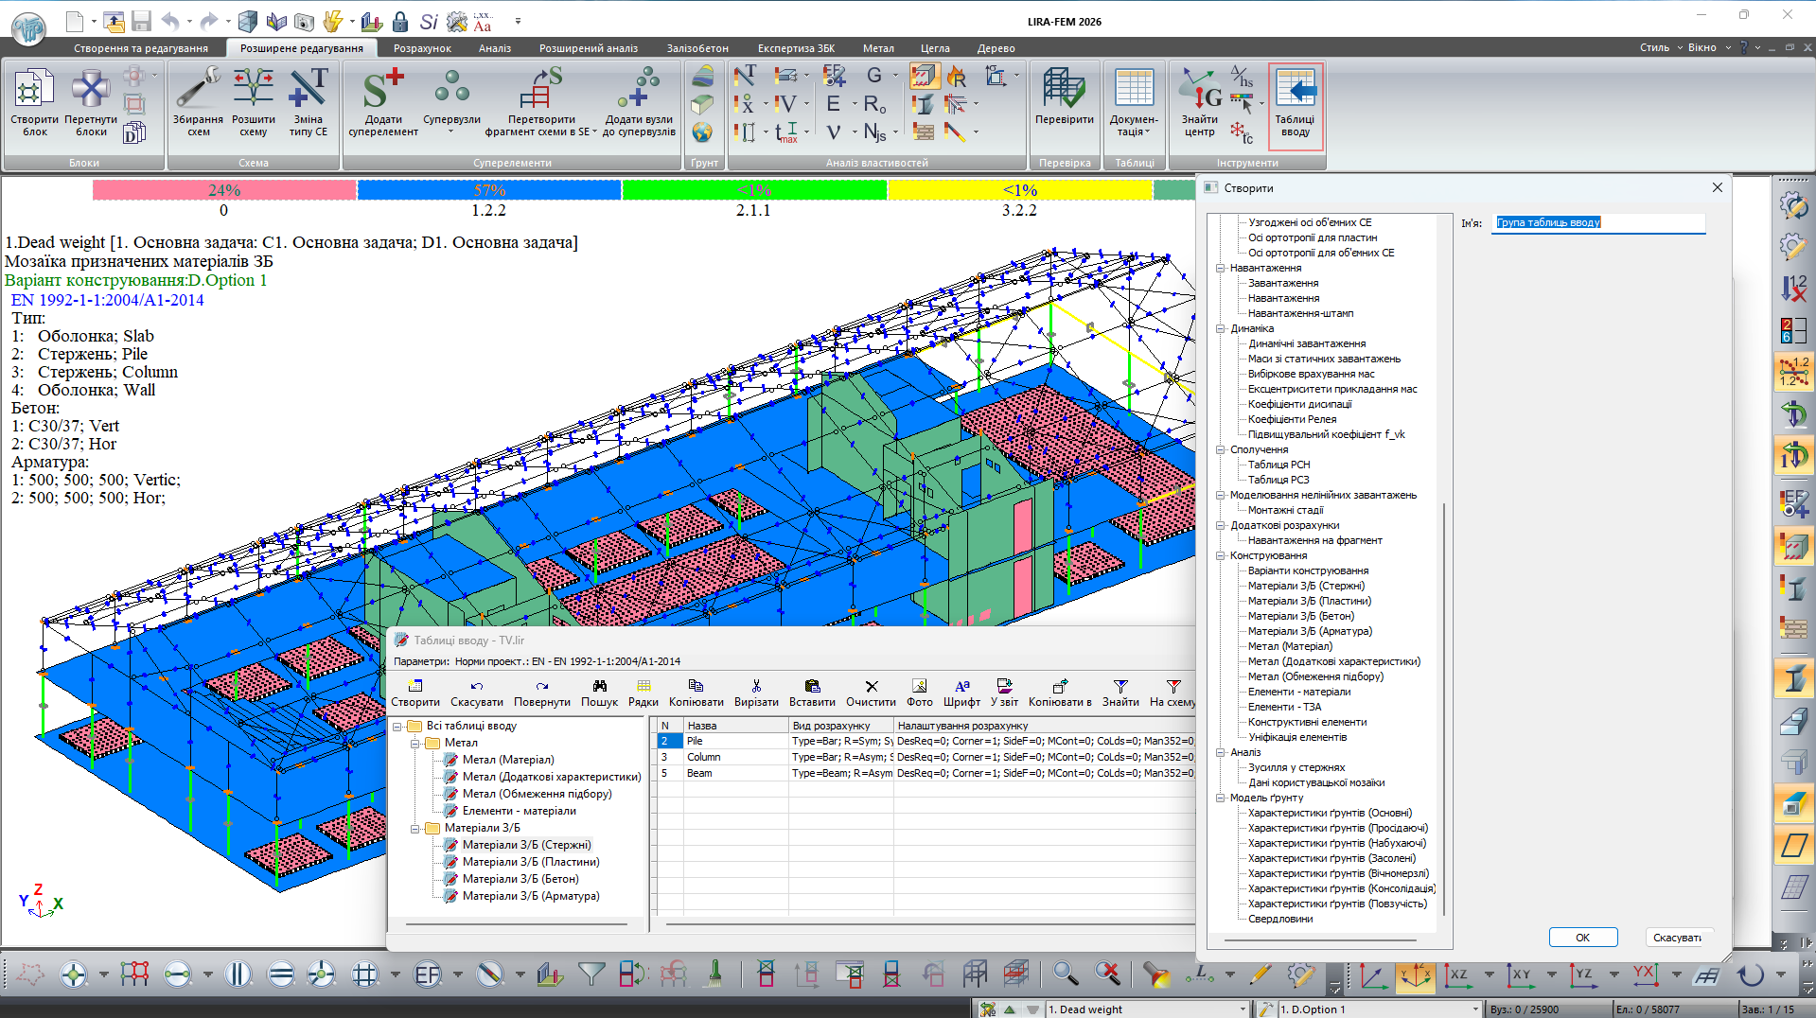Click the Фото icon in the tables toolbar
The width and height of the screenshot is (1816, 1018).
[x=919, y=693]
